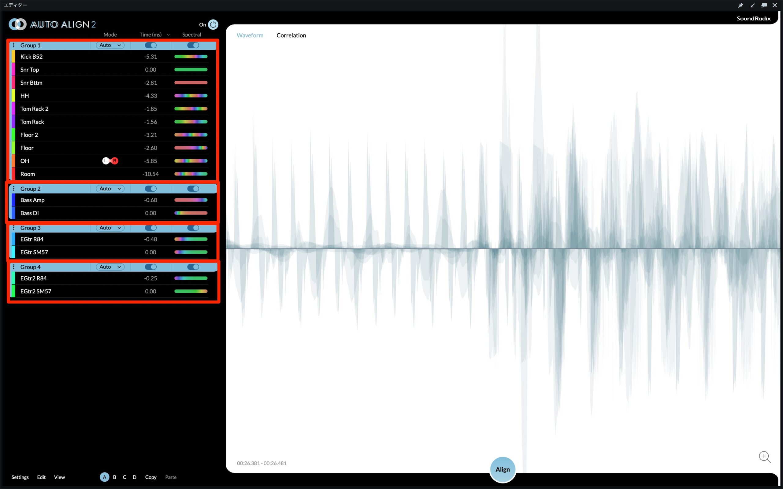Click the SoundRadix brand logo

[754, 18]
